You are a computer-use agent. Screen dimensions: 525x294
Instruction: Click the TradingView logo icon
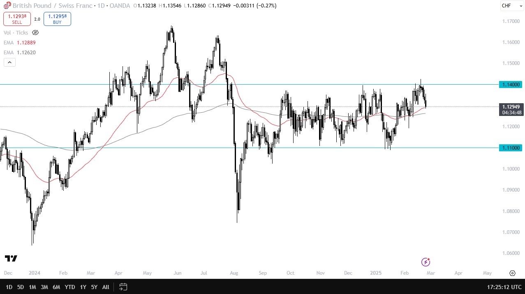(11, 258)
